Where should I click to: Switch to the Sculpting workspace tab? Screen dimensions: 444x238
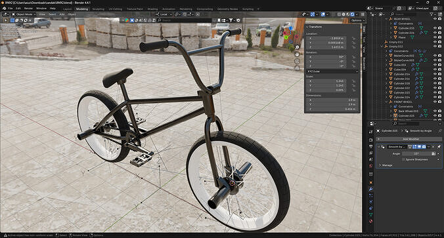click(99, 9)
